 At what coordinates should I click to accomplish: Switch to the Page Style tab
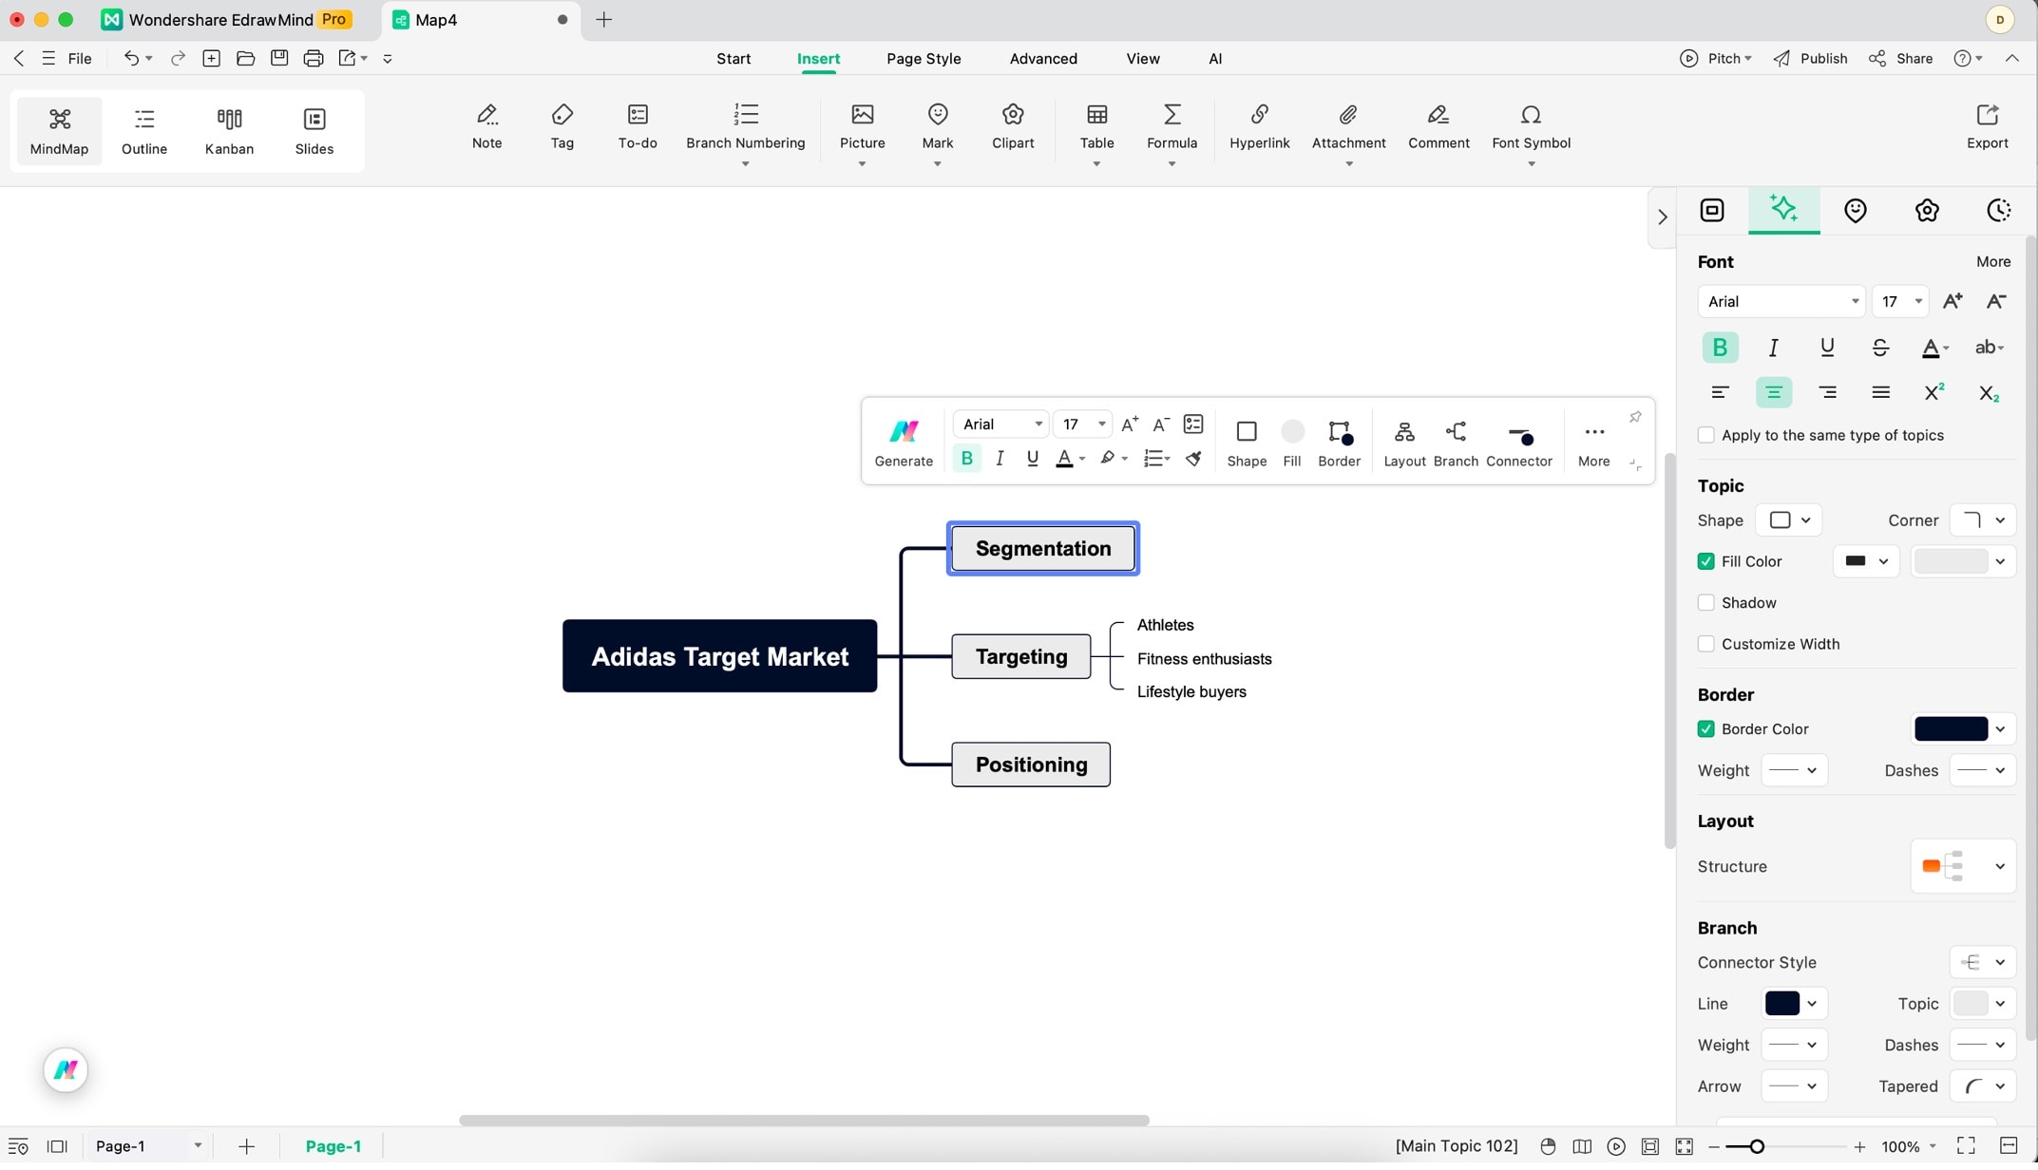click(x=923, y=59)
